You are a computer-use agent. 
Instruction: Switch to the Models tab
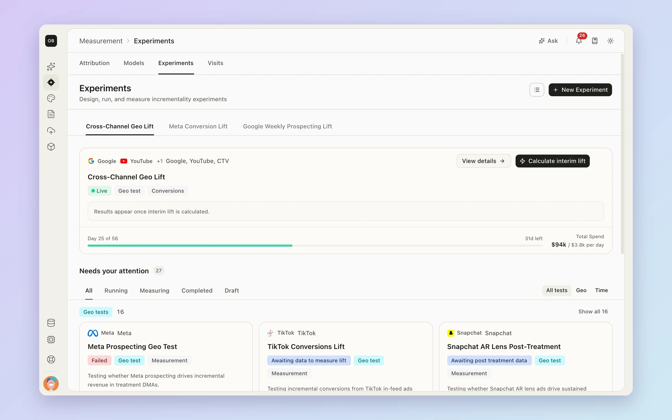coord(134,63)
